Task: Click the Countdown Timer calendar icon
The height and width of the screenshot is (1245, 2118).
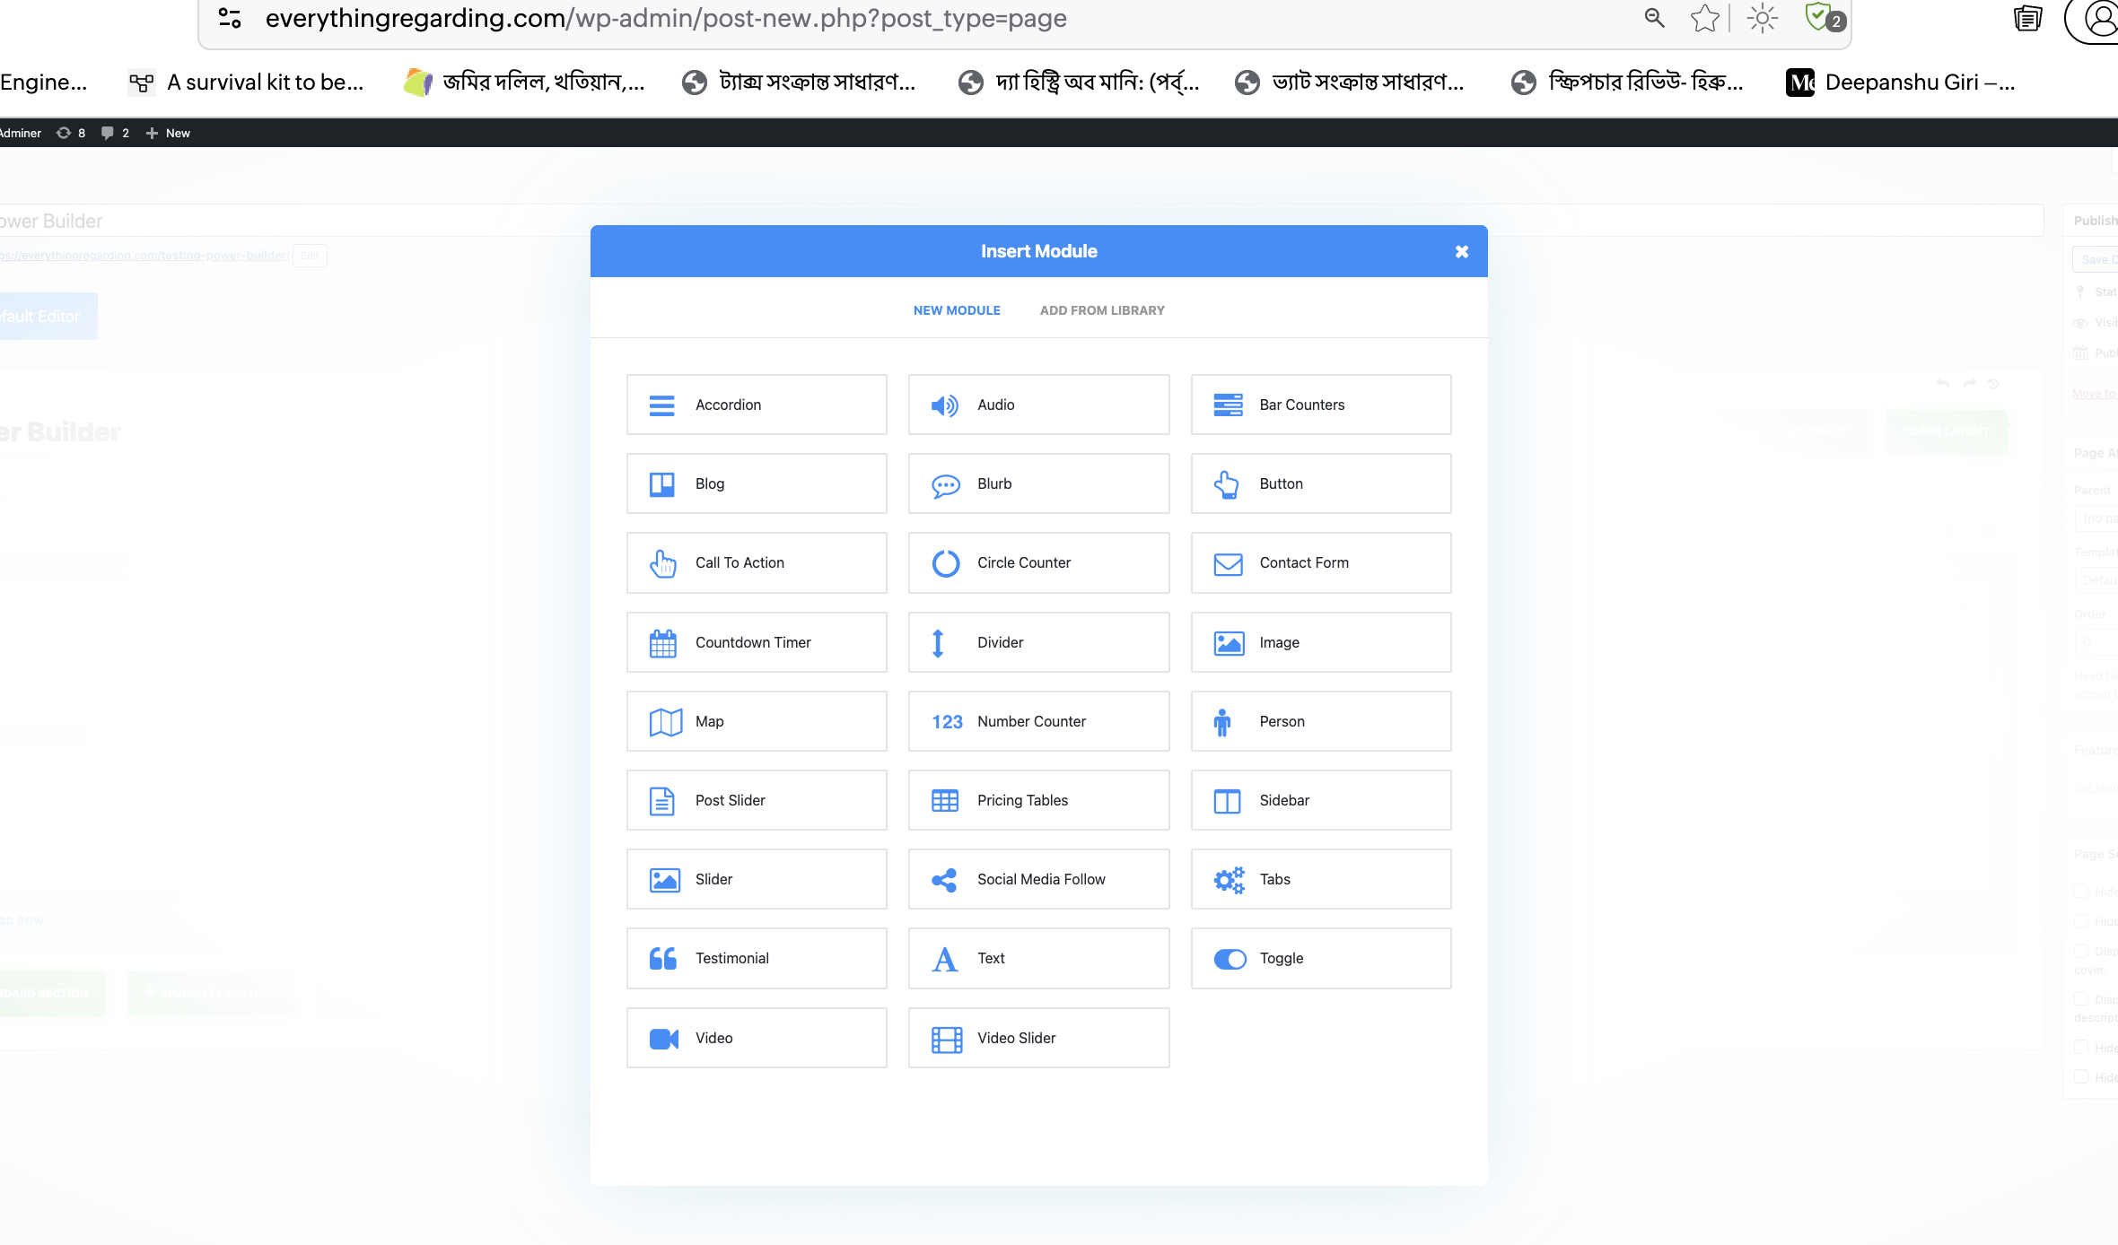Action: click(x=662, y=643)
